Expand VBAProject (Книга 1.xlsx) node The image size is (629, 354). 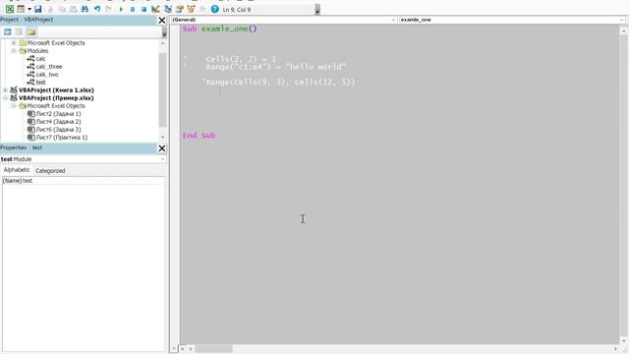click(5, 90)
